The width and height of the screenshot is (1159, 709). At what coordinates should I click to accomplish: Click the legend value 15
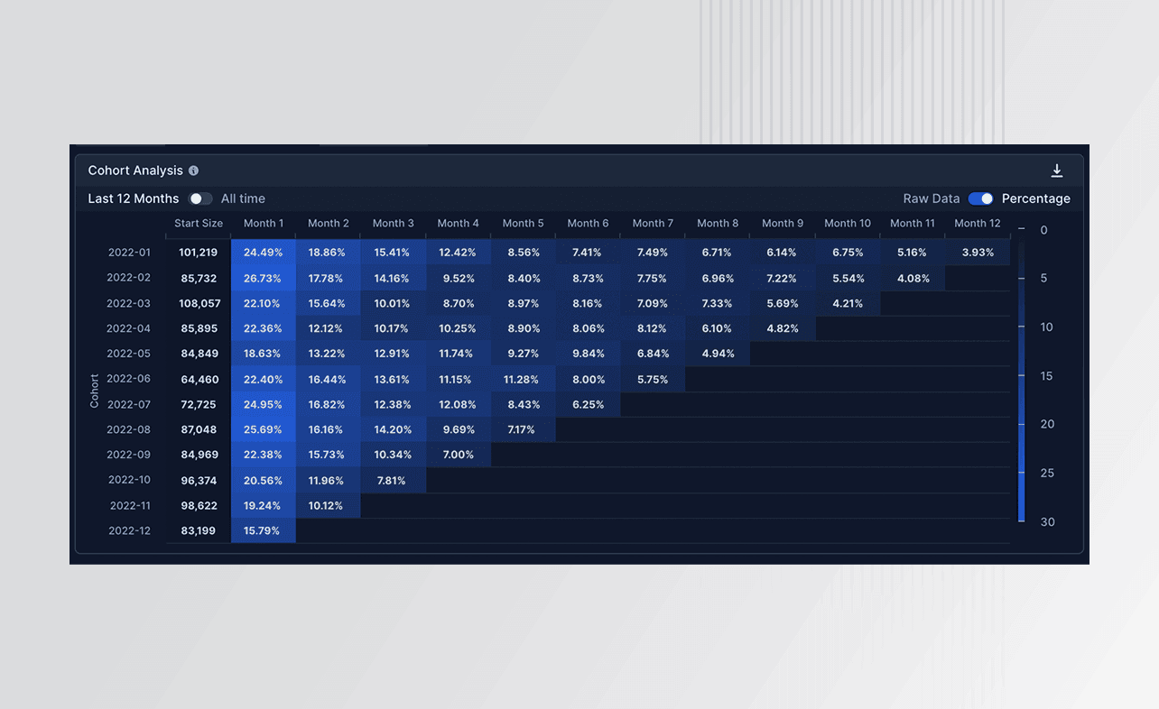(1046, 375)
